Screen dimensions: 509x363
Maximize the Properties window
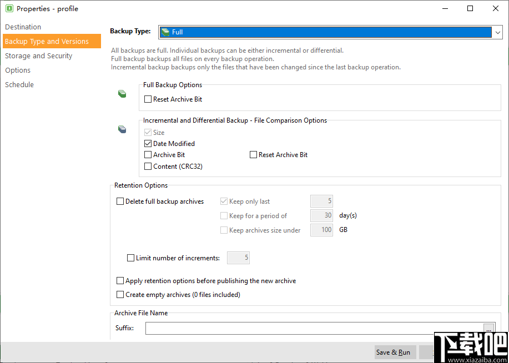pos(470,8)
